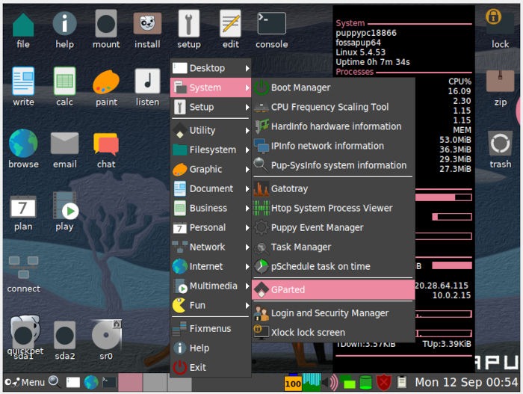This screenshot has width=523, height=394.
Task: Open the email envelope icon
Action: pos(64,144)
